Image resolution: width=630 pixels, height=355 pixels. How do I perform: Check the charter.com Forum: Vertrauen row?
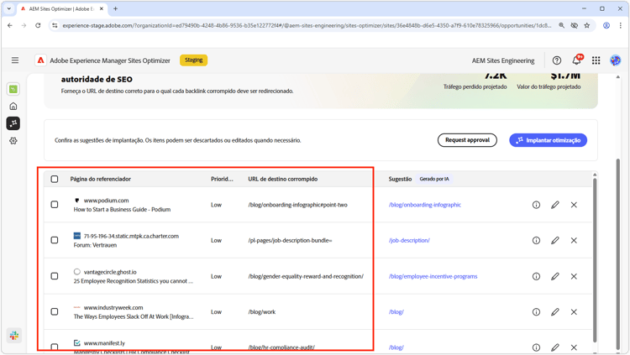click(55, 240)
